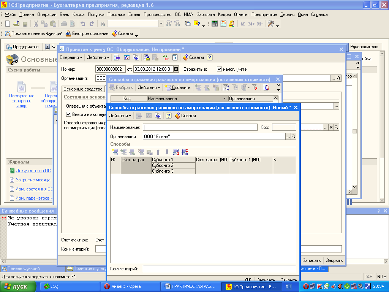Screen dimensions: 389x292
Task: Open the Действия dropdown in Новый dialog
Action: [x=120, y=116]
